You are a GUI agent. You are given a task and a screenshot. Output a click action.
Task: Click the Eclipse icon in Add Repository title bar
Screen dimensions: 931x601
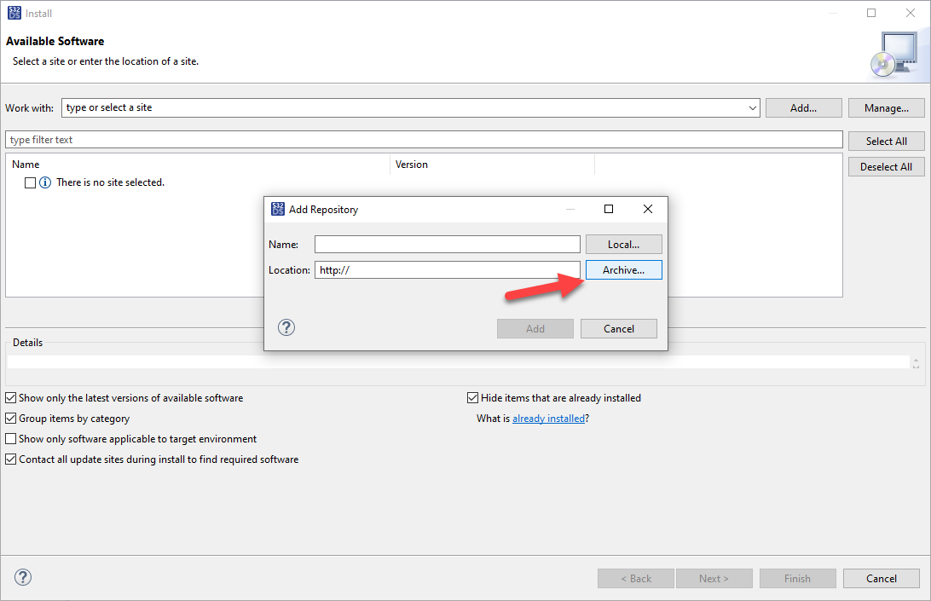point(278,209)
